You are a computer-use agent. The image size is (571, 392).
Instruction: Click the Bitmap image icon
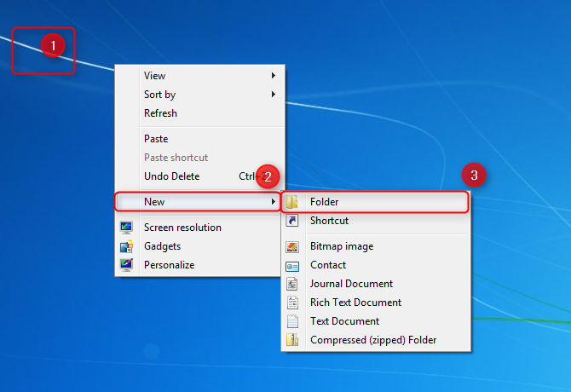point(292,247)
